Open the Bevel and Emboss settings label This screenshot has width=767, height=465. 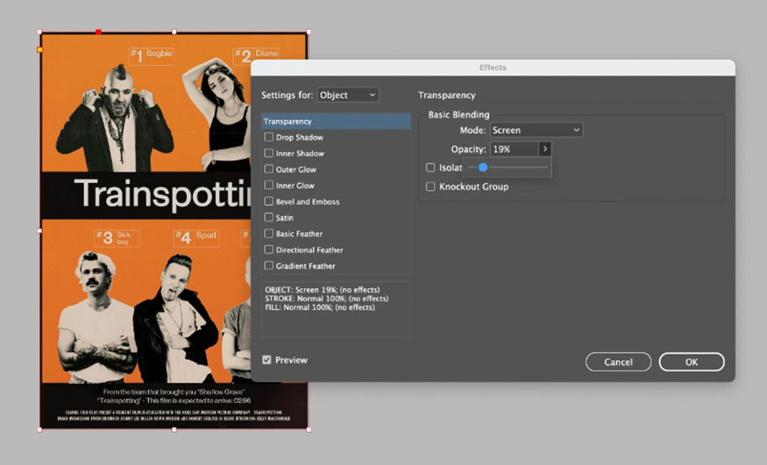pyautogui.click(x=308, y=201)
